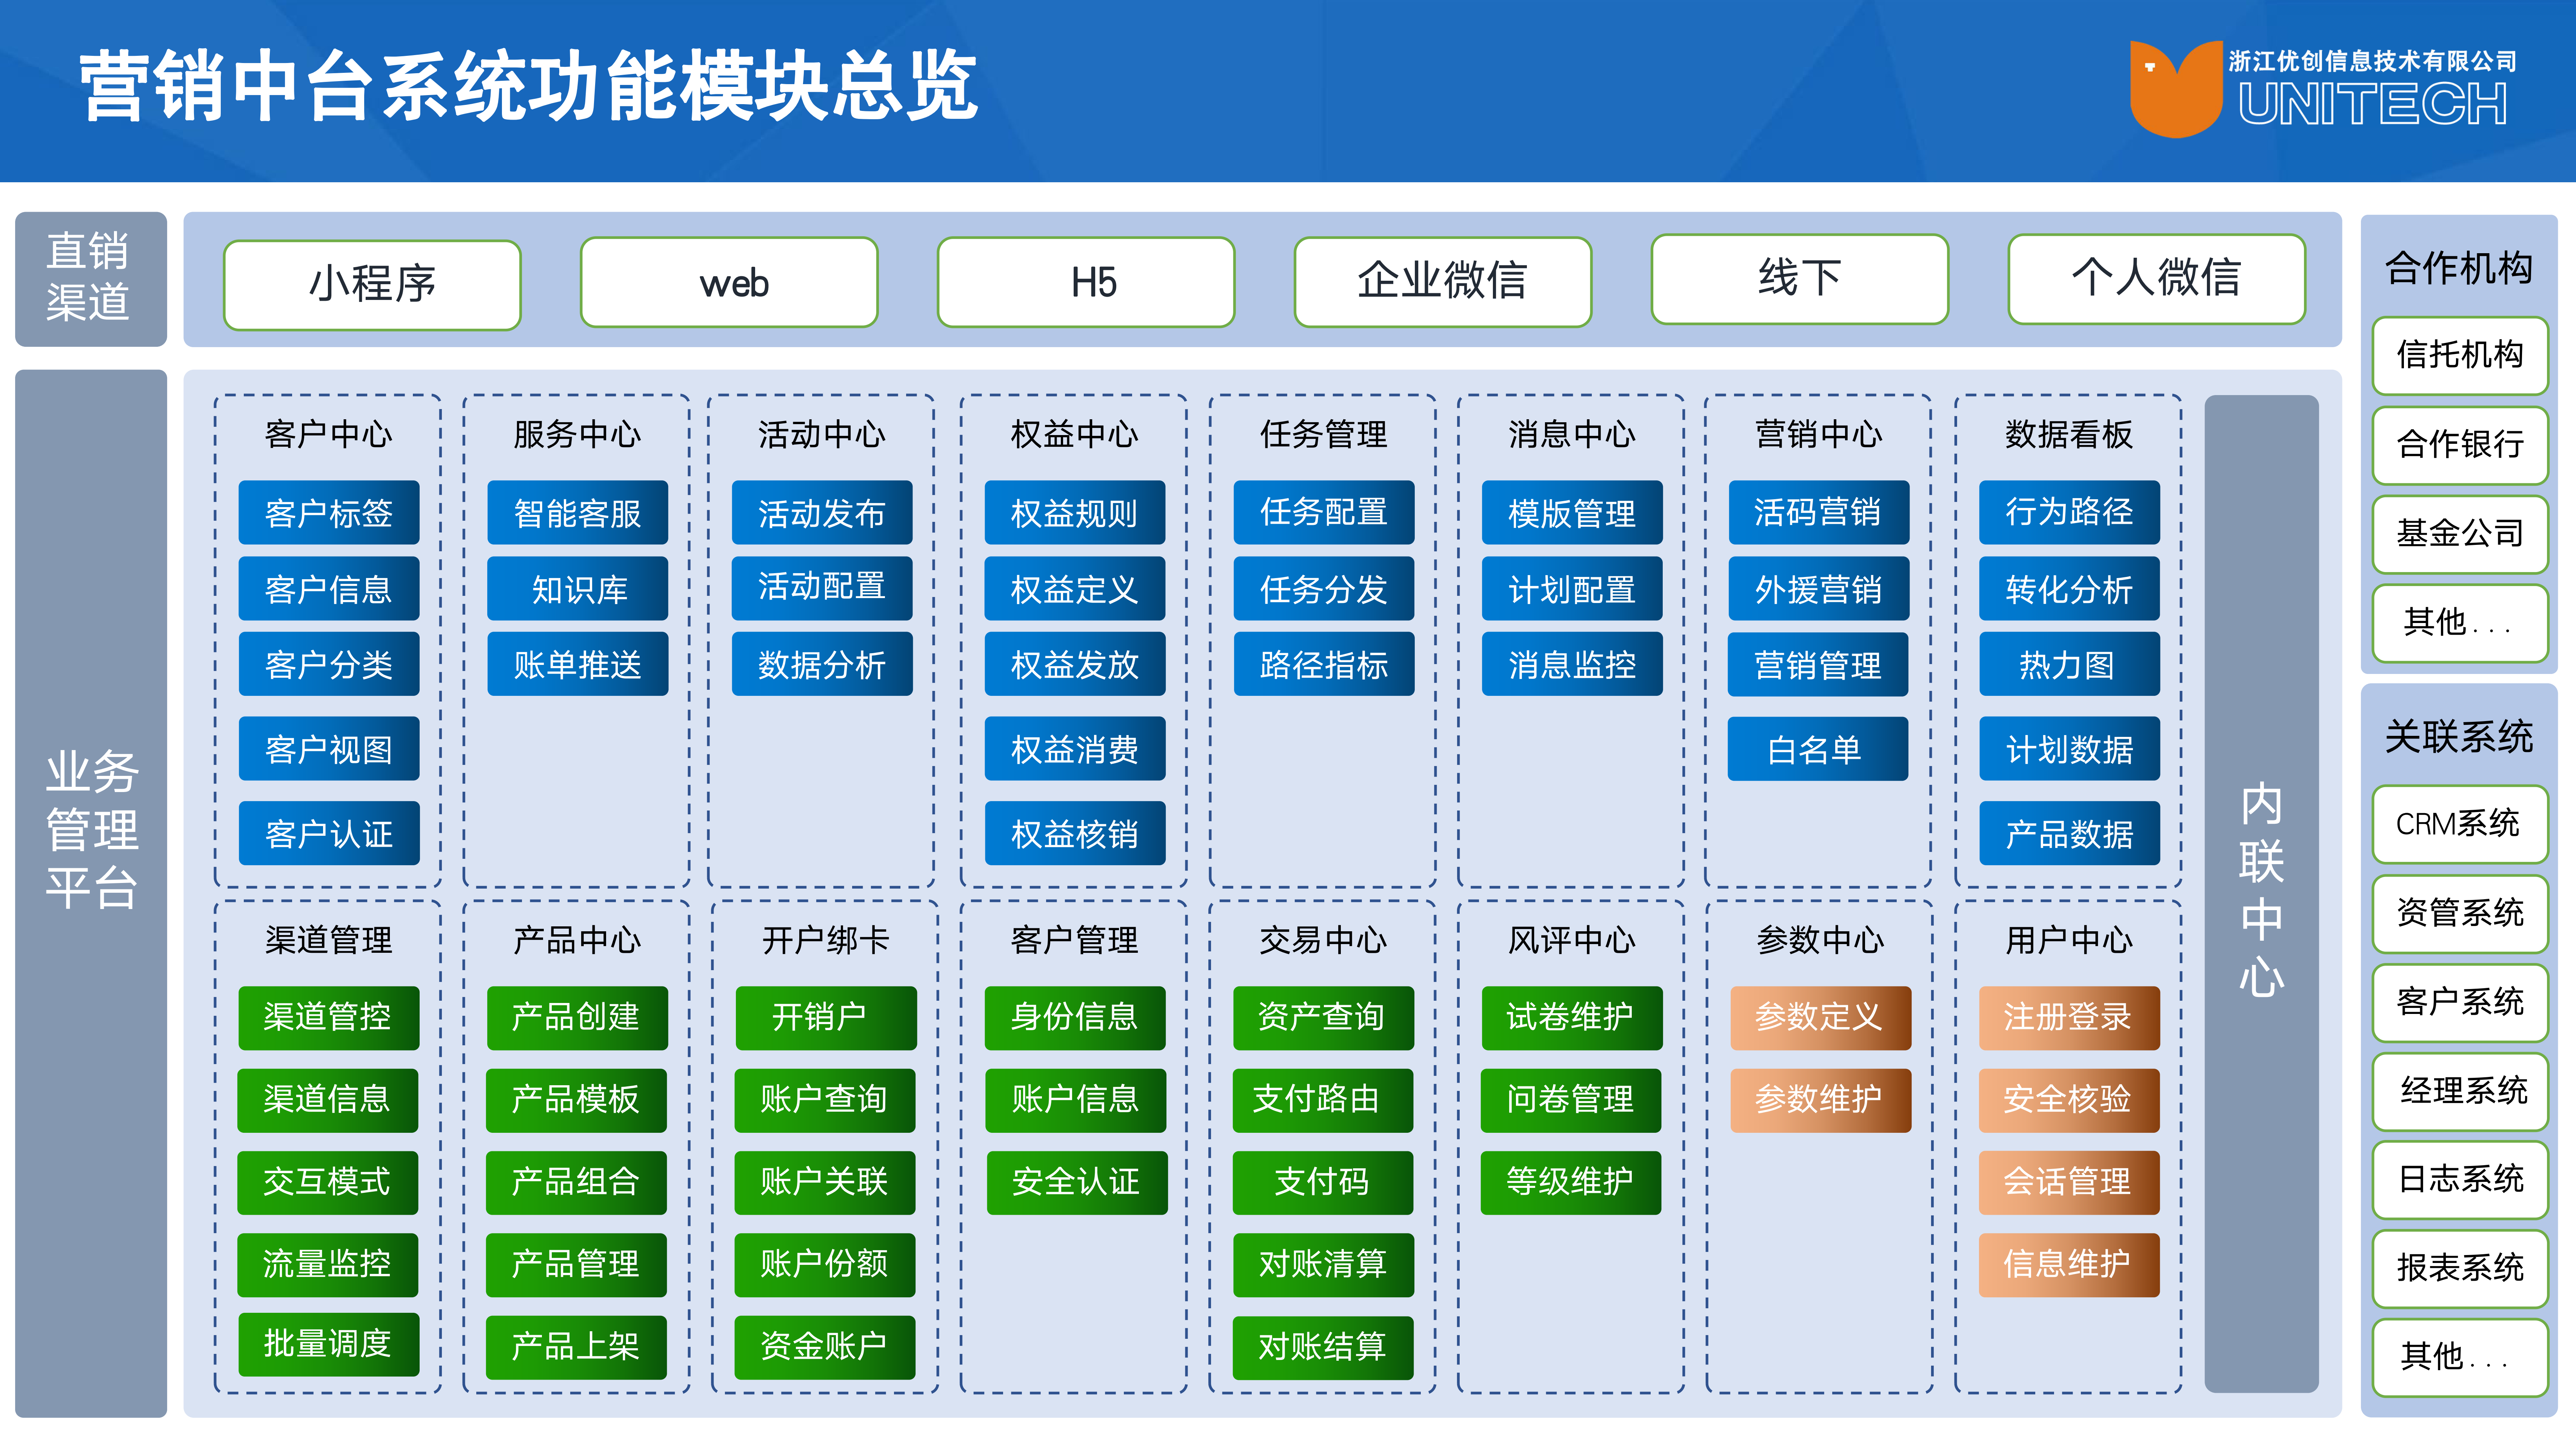Click the orange 注册登录 button

click(x=2068, y=1017)
